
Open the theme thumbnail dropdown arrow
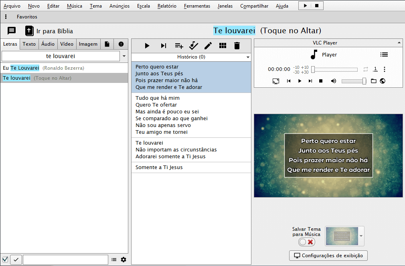click(x=362, y=236)
